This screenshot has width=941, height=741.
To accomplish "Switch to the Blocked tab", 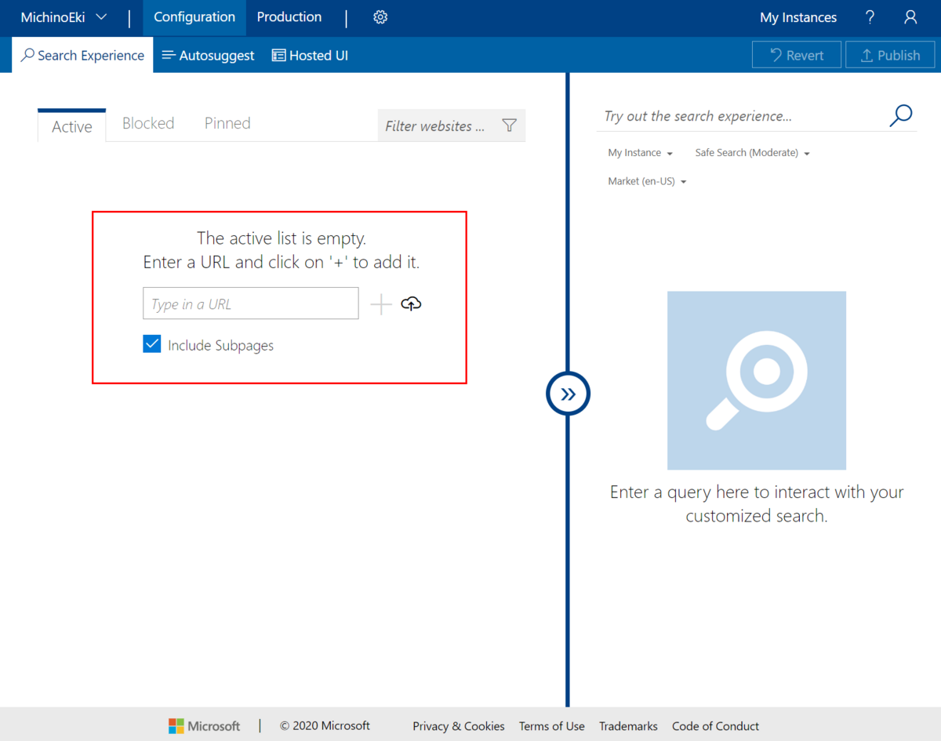I will point(148,123).
